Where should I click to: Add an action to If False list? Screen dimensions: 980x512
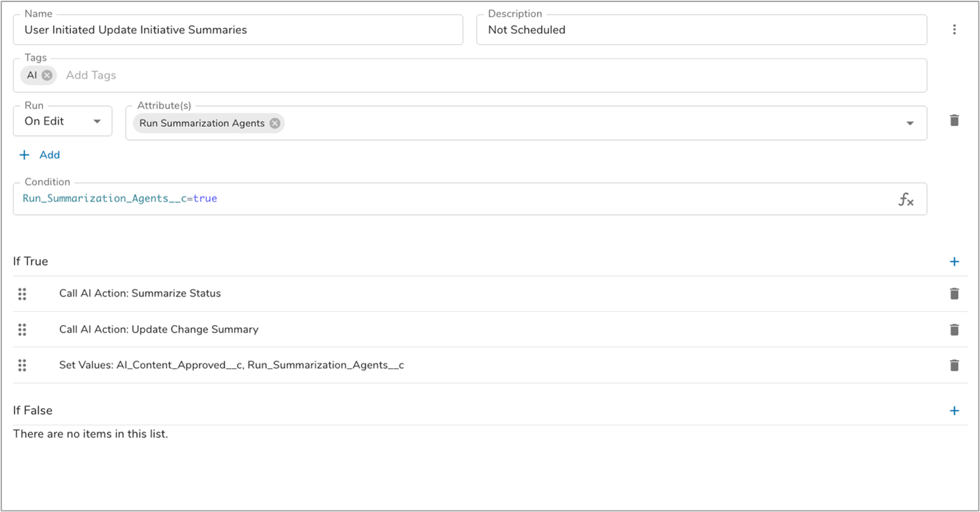click(954, 410)
